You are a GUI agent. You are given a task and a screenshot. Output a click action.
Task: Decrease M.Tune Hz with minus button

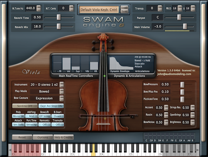pyautogui.click(x=39, y=10)
